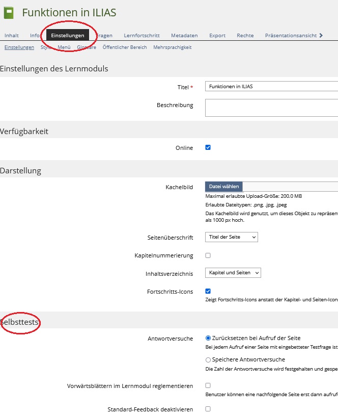Viewport: 338px width, 415px height.
Task: Expand the Inhaltsverzeichnis dropdown
Action: [x=233, y=273]
